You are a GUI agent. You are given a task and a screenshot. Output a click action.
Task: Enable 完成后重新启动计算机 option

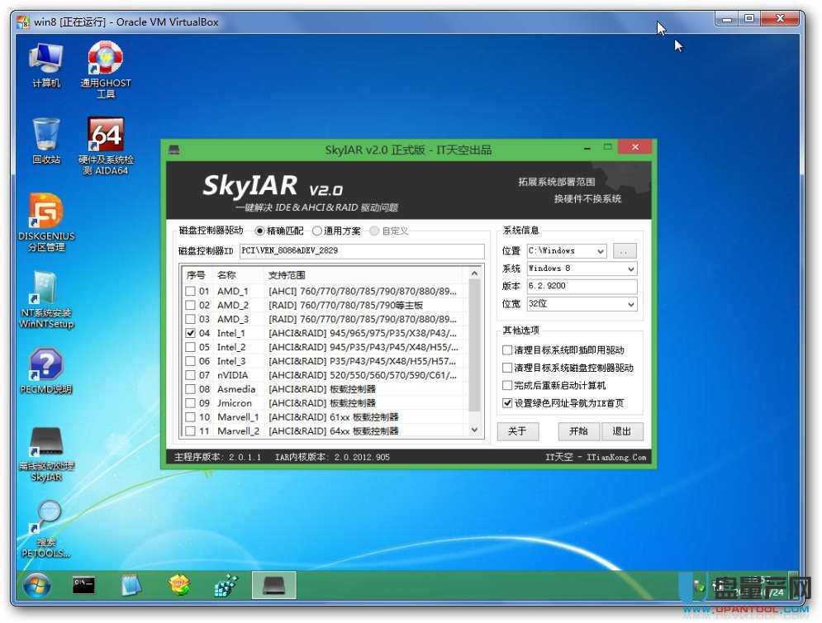[507, 386]
